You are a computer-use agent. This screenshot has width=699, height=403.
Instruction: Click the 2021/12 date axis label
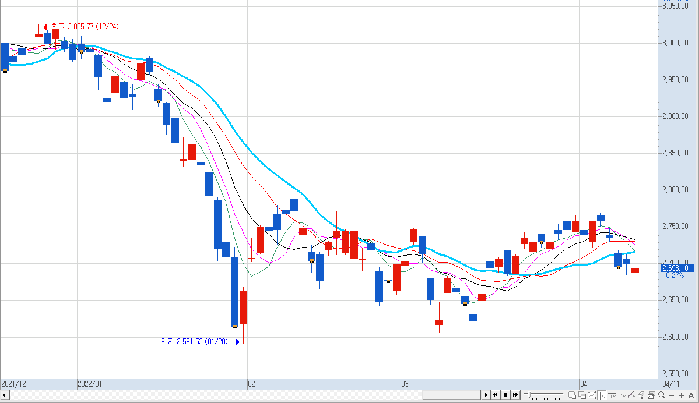click(13, 384)
